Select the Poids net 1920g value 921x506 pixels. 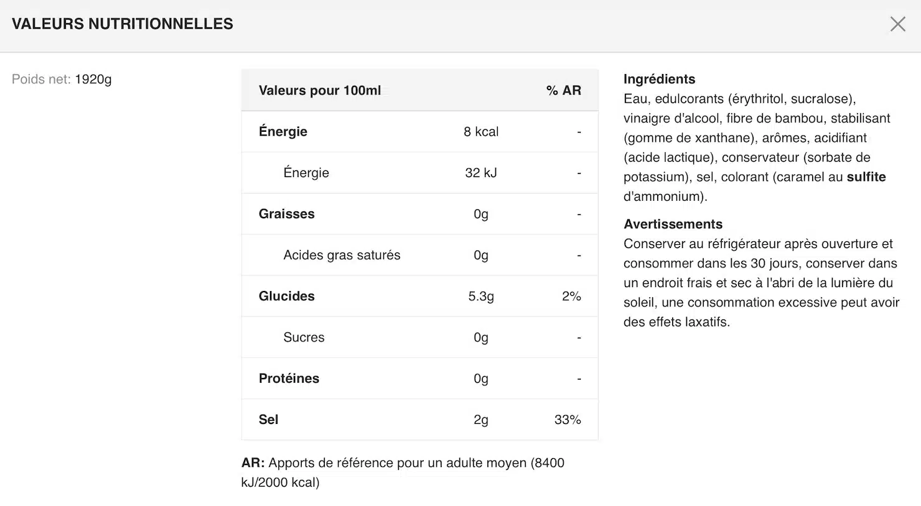tap(93, 80)
